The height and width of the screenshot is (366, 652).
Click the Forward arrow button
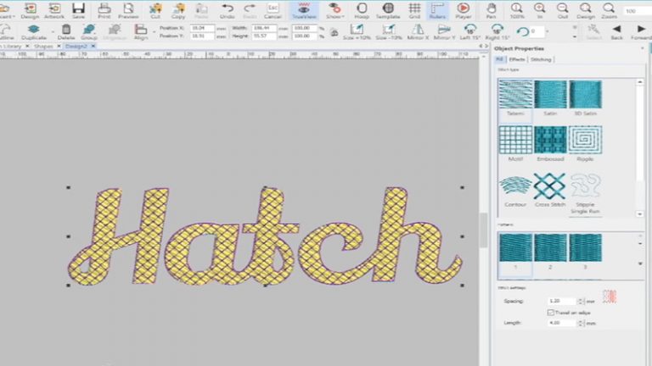(x=641, y=32)
